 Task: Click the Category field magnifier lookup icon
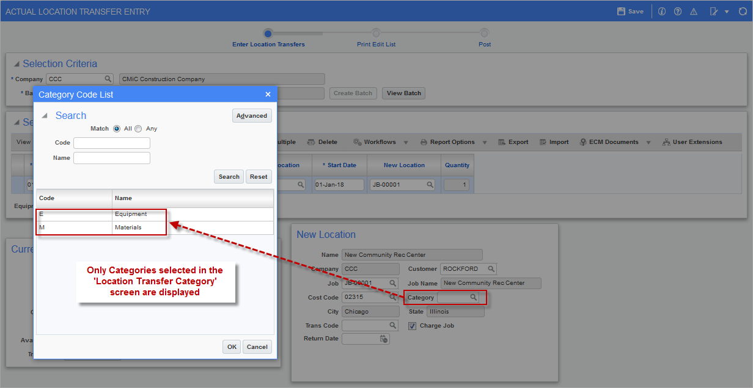(473, 298)
